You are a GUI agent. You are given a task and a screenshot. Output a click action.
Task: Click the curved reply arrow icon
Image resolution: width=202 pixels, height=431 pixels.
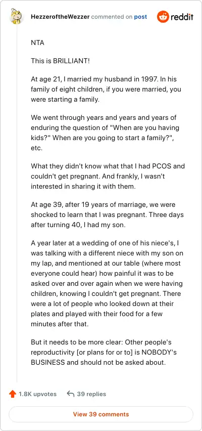pos(71,394)
